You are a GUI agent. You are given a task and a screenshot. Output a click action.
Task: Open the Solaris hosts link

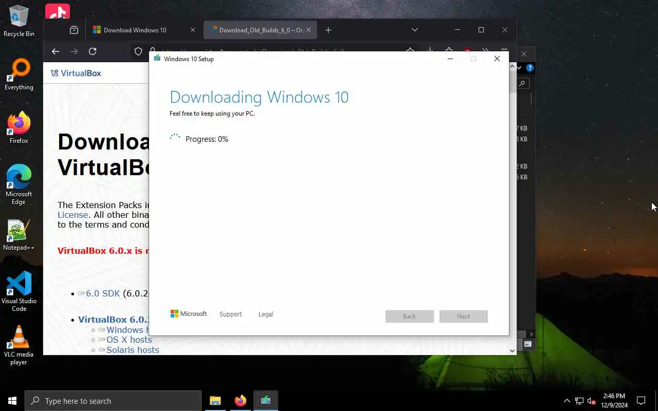(x=133, y=350)
